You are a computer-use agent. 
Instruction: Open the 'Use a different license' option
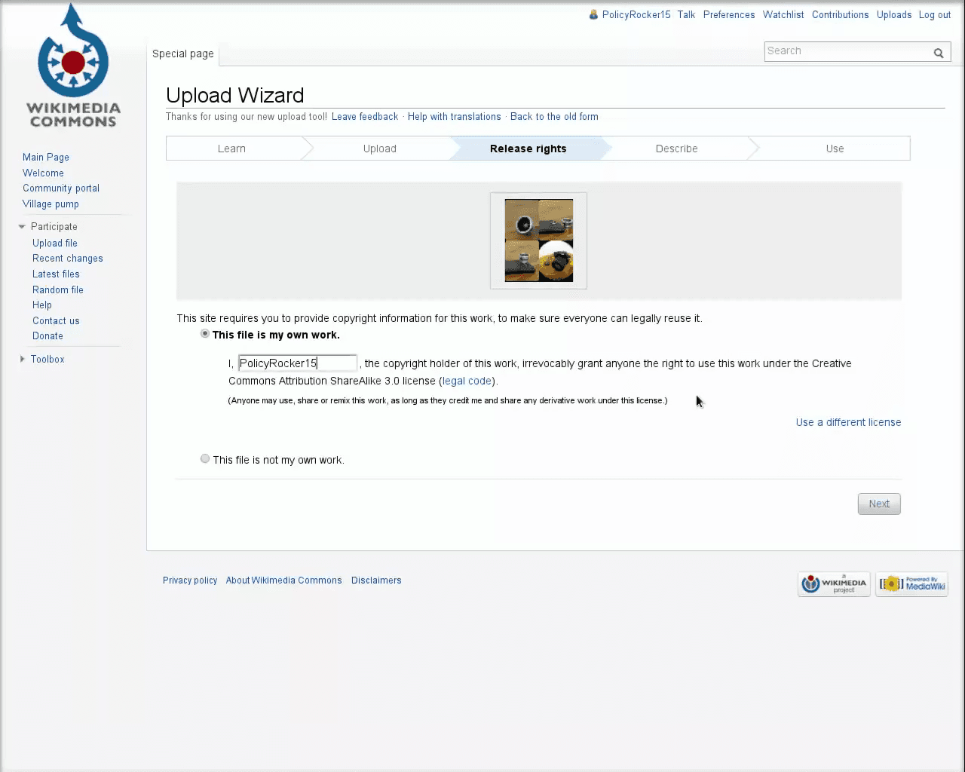coord(848,422)
